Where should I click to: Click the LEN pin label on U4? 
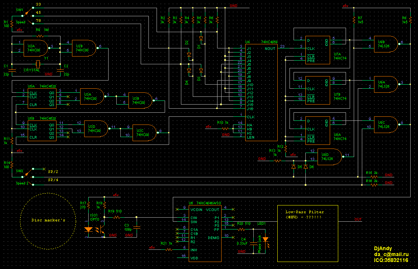pos(251,137)
